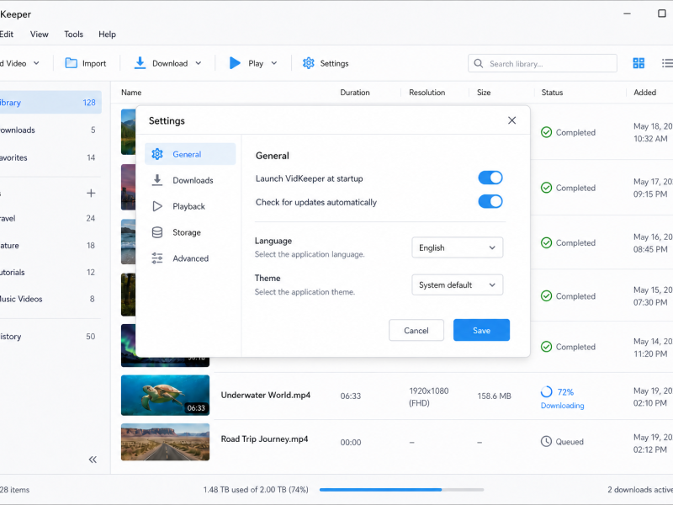Open the Tools menu
This screenshot has height=505, width=673.
click(x=73, y=35)
